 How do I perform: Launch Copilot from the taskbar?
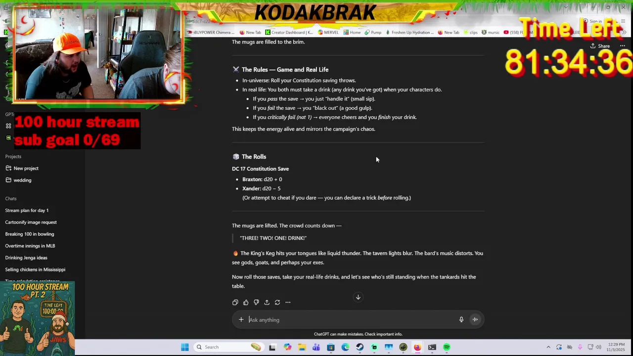tap(287, 347)
